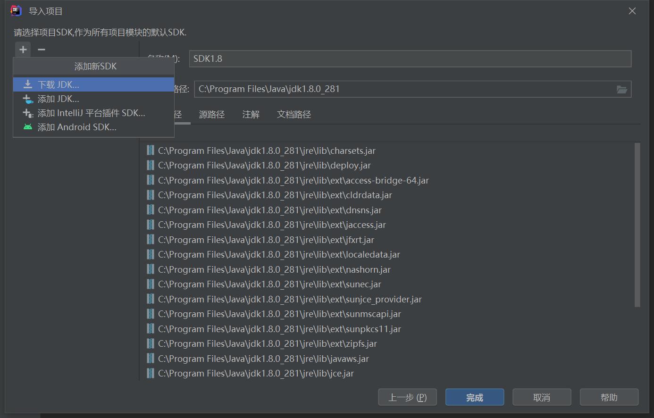The width and height of the screenshot is (654, 418).
Task: Select the deploy.jar entry
Action: (264, 165)
